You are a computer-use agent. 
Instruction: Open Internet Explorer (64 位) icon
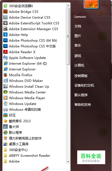coord(5,64)
